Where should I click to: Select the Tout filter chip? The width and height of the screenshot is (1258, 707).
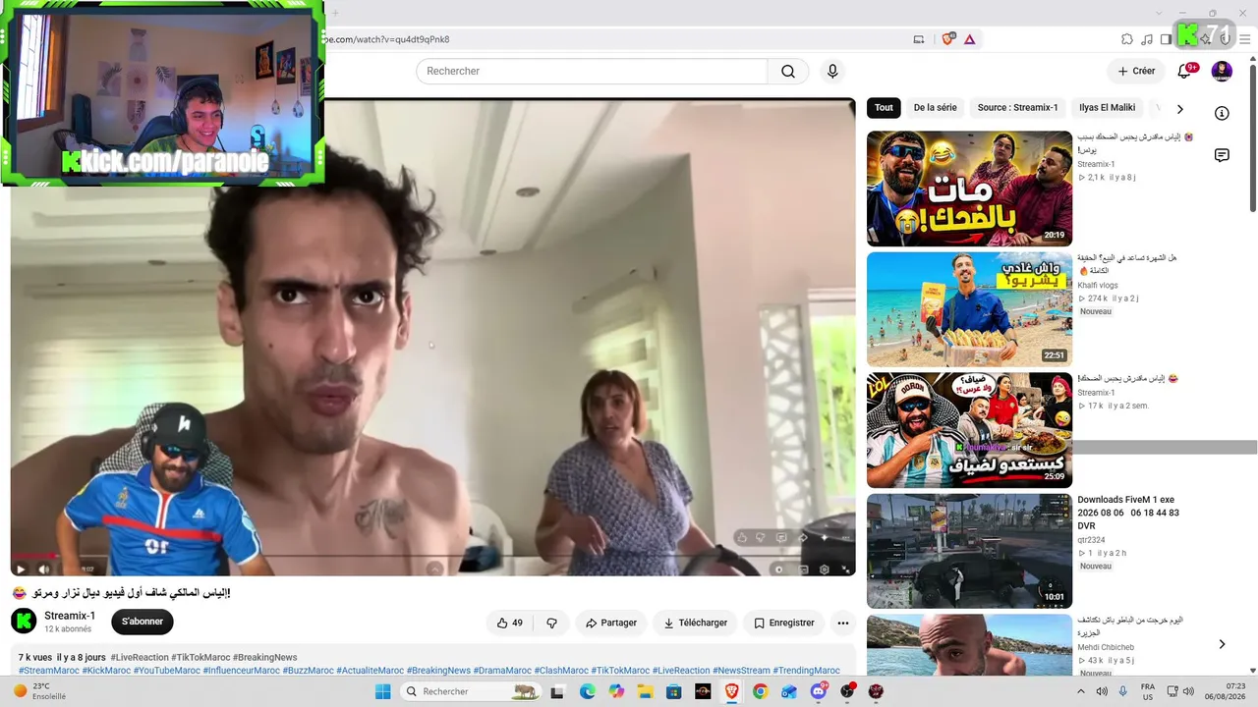tap(884, 108)
